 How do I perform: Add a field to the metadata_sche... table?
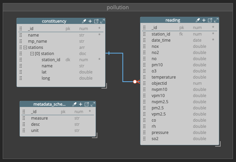(81, 104)
